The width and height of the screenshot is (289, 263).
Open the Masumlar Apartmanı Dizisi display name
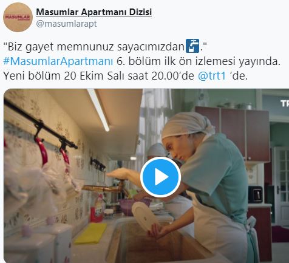(94, 12)
